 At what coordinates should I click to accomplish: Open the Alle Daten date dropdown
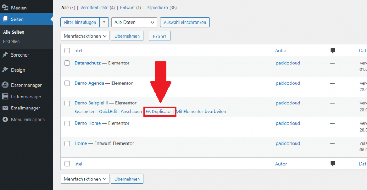(x=134, y=22)
